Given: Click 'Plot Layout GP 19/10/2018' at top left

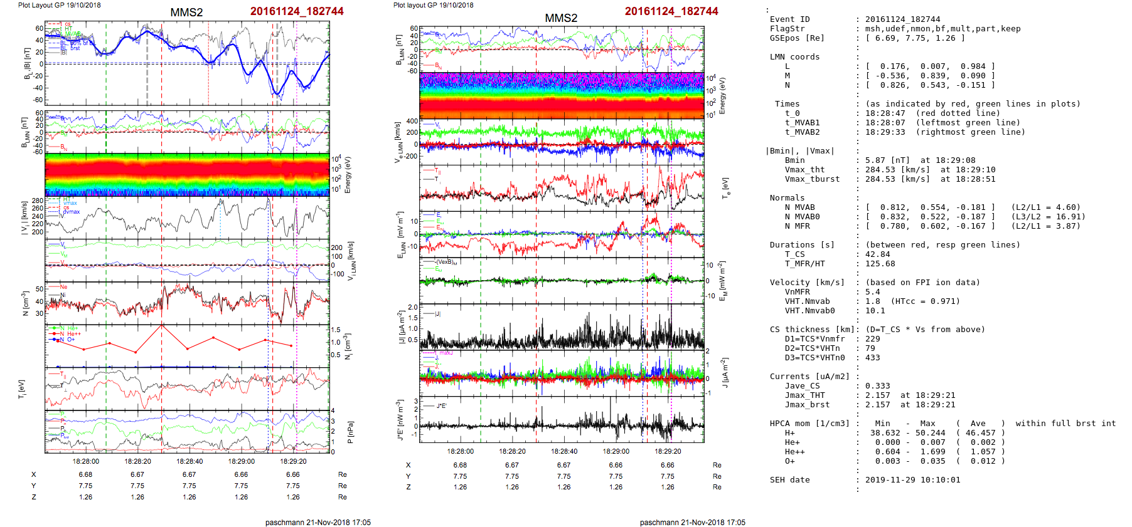Looking at the screenshot, I should click(x=59, y=5).
